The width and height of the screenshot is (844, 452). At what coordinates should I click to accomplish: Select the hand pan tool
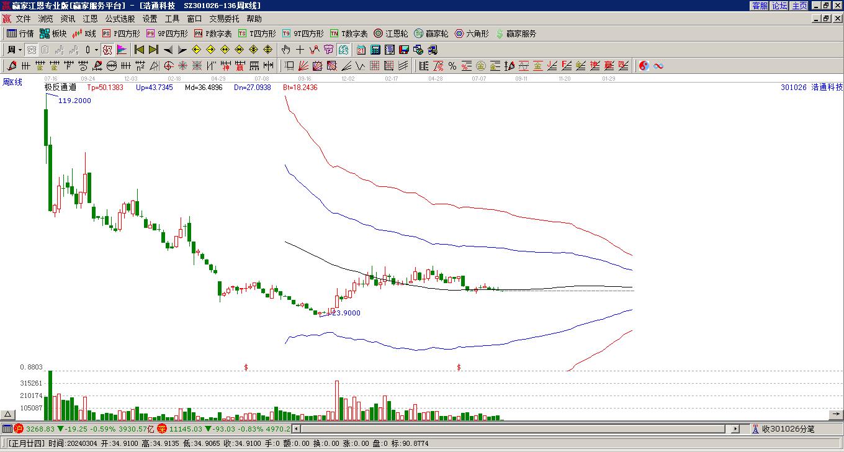[285, 50]
